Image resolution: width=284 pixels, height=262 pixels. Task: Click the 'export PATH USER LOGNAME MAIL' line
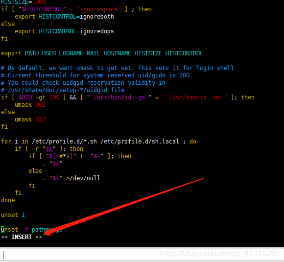102,53
